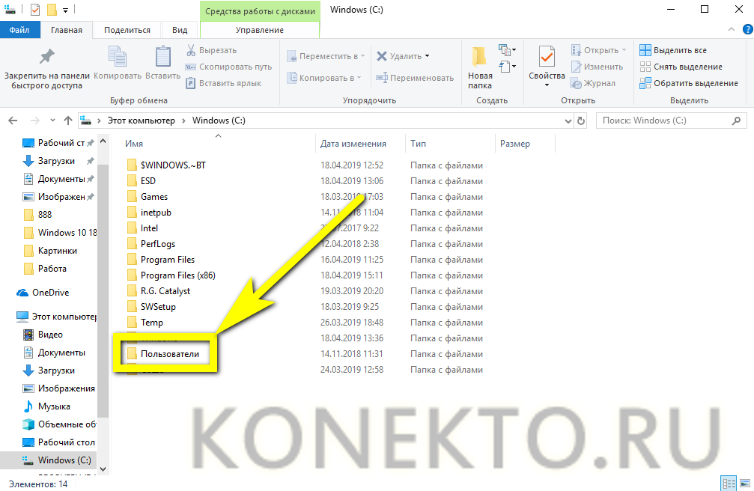
Task: Click Обратить выделение (Invert selection)
Action: coord(689,83)
